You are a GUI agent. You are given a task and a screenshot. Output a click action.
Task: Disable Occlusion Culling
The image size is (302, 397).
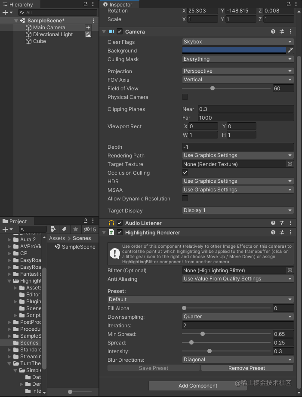point(185,172)
